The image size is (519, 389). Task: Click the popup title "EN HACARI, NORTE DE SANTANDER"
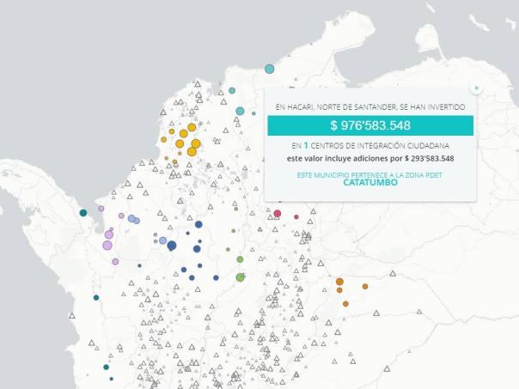(x=369, y=107)
